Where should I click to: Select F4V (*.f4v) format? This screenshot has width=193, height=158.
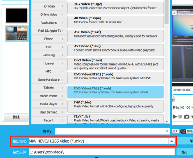click(x=115, y=106)
